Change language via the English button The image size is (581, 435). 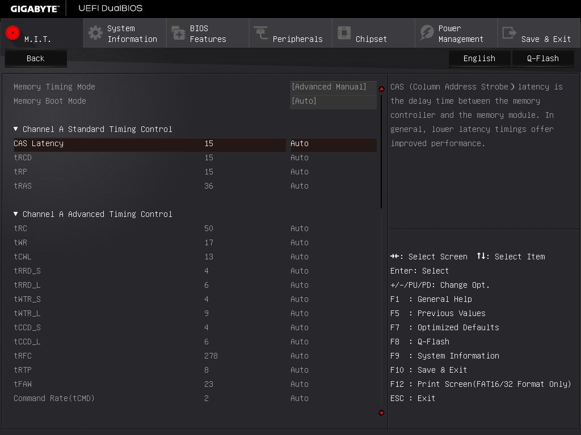[x=479, y=58]
